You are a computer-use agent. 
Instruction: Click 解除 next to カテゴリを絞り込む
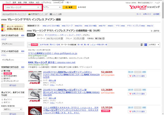(x=23, y=36)
